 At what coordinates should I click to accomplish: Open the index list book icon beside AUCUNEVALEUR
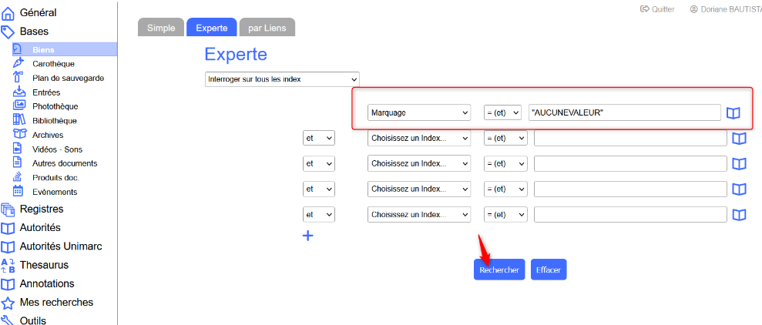(x=733, y=113)
